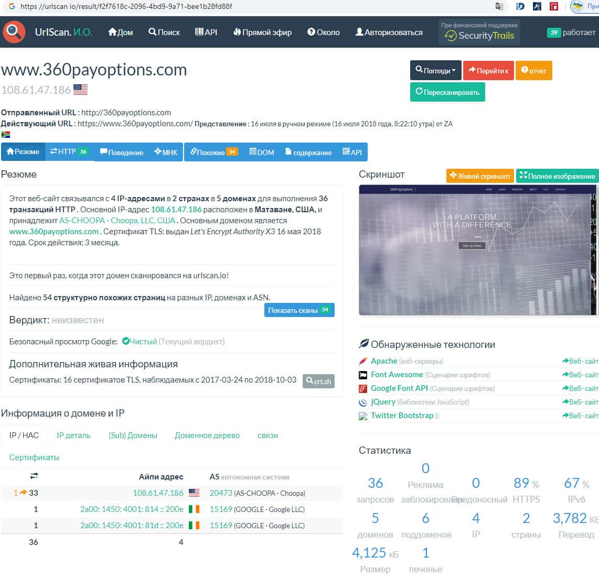Click the leaf icon beside Обнаруженные технологии

(x=363, y=344)
